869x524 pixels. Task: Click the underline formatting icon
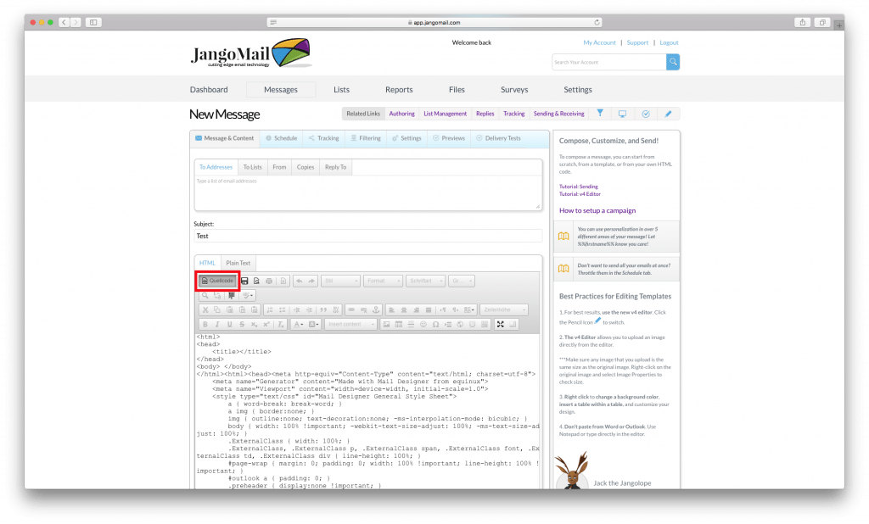(229, 324)
